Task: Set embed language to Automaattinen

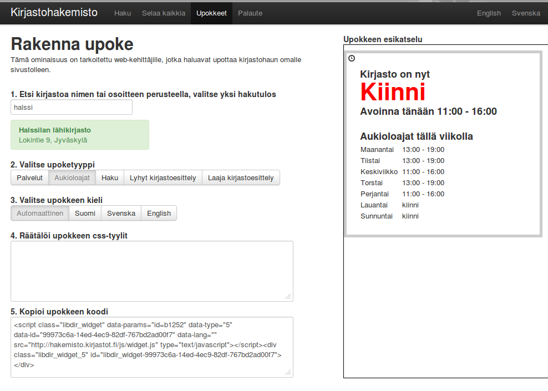Action: (40, 214)
